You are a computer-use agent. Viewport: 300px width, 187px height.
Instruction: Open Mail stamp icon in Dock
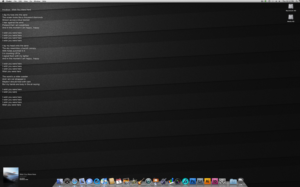(x=82, y=181)
